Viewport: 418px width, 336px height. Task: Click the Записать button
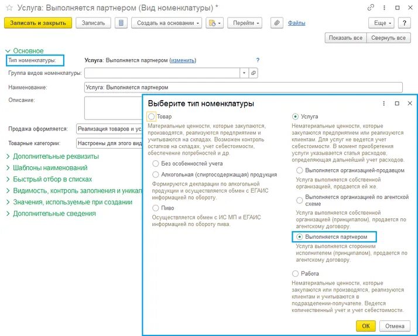click(x=93, y=23)
